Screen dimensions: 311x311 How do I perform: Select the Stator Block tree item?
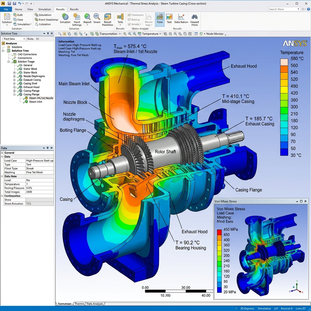point(30,69)
